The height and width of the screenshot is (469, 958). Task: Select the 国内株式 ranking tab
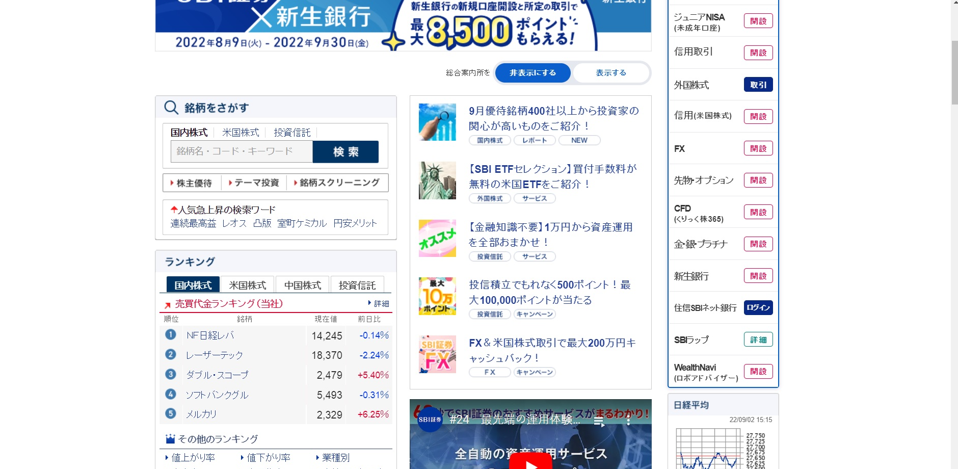point(193,285)
